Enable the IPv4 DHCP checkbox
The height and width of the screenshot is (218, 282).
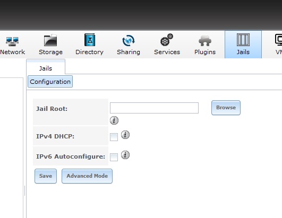click(x=114, y=137)
